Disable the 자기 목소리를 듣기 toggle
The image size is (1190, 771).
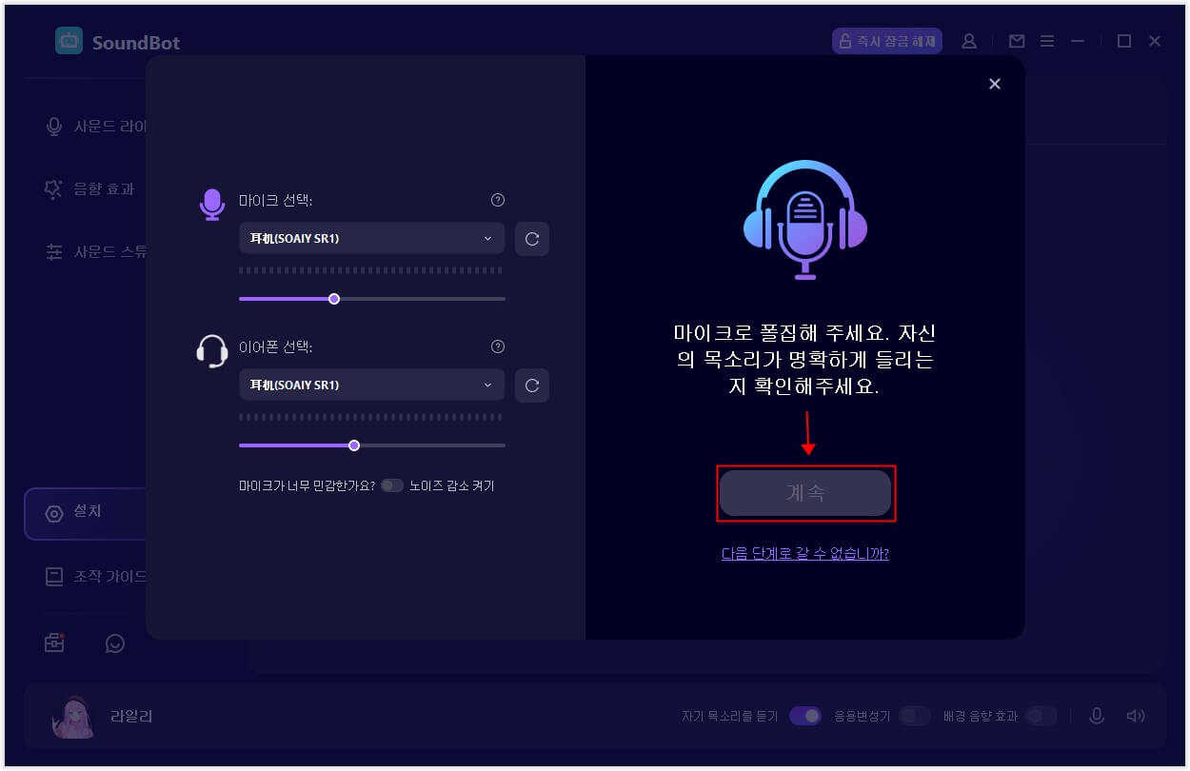coord(805,715)
